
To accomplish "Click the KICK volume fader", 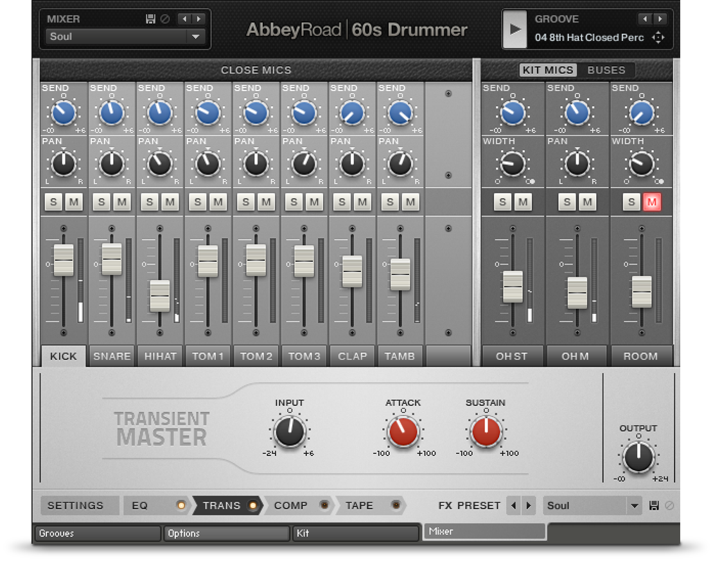I will click(64, 260).
